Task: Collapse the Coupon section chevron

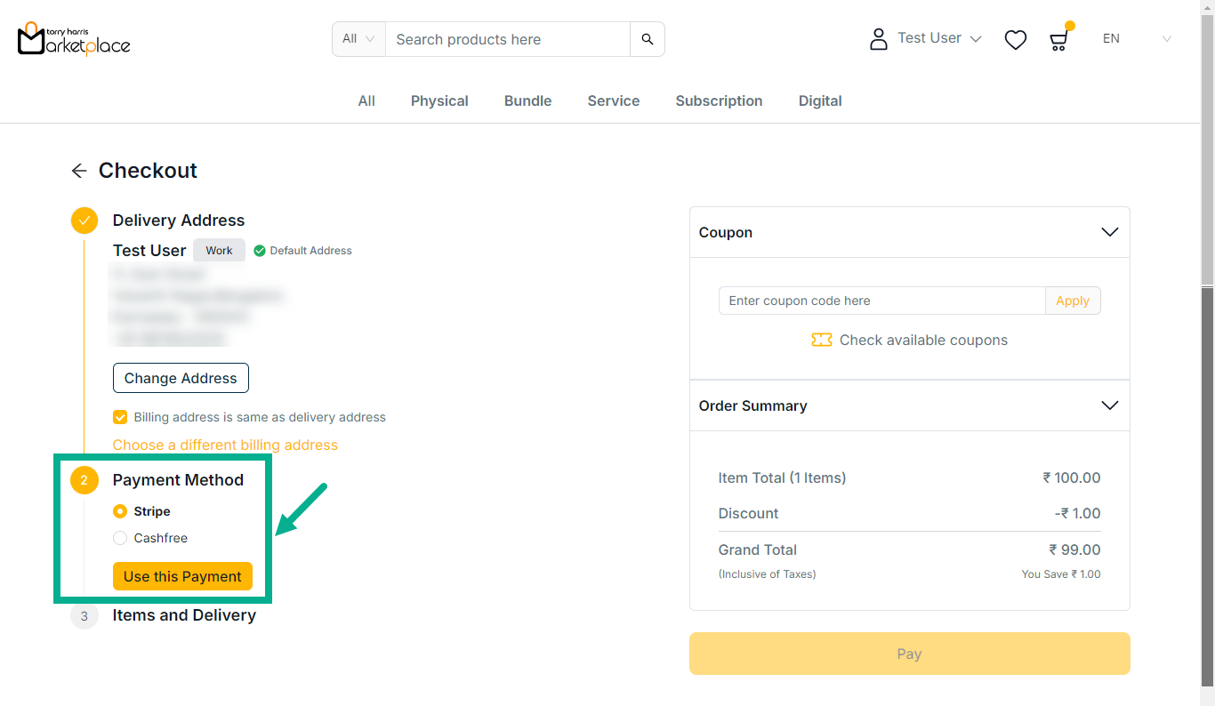Action: (1109, 232)
